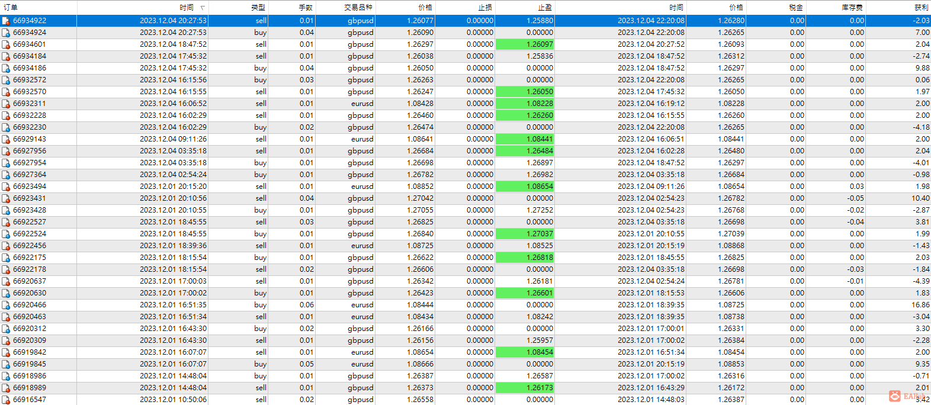Click the order icon beside ticket 66922524
This screenshot has height=405, width=931.
6,234
